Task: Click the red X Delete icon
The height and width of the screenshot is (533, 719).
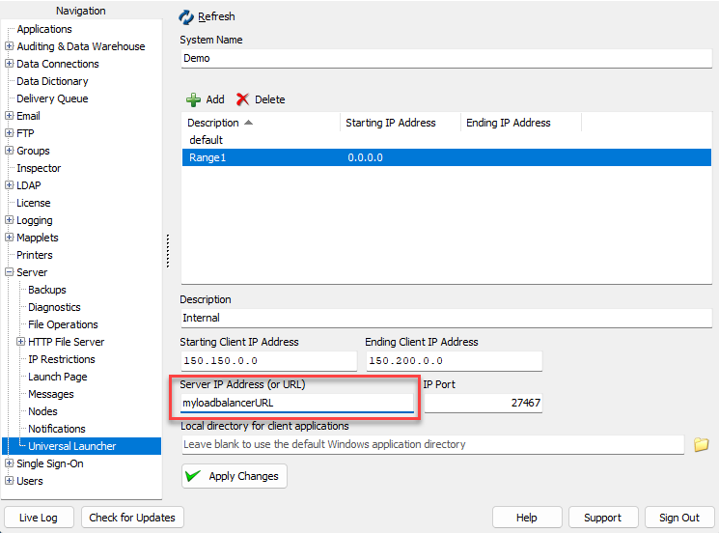Action: tap(242, 99)
